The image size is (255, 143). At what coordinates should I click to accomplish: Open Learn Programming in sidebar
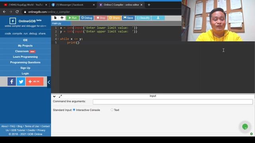tap(25, 57)
